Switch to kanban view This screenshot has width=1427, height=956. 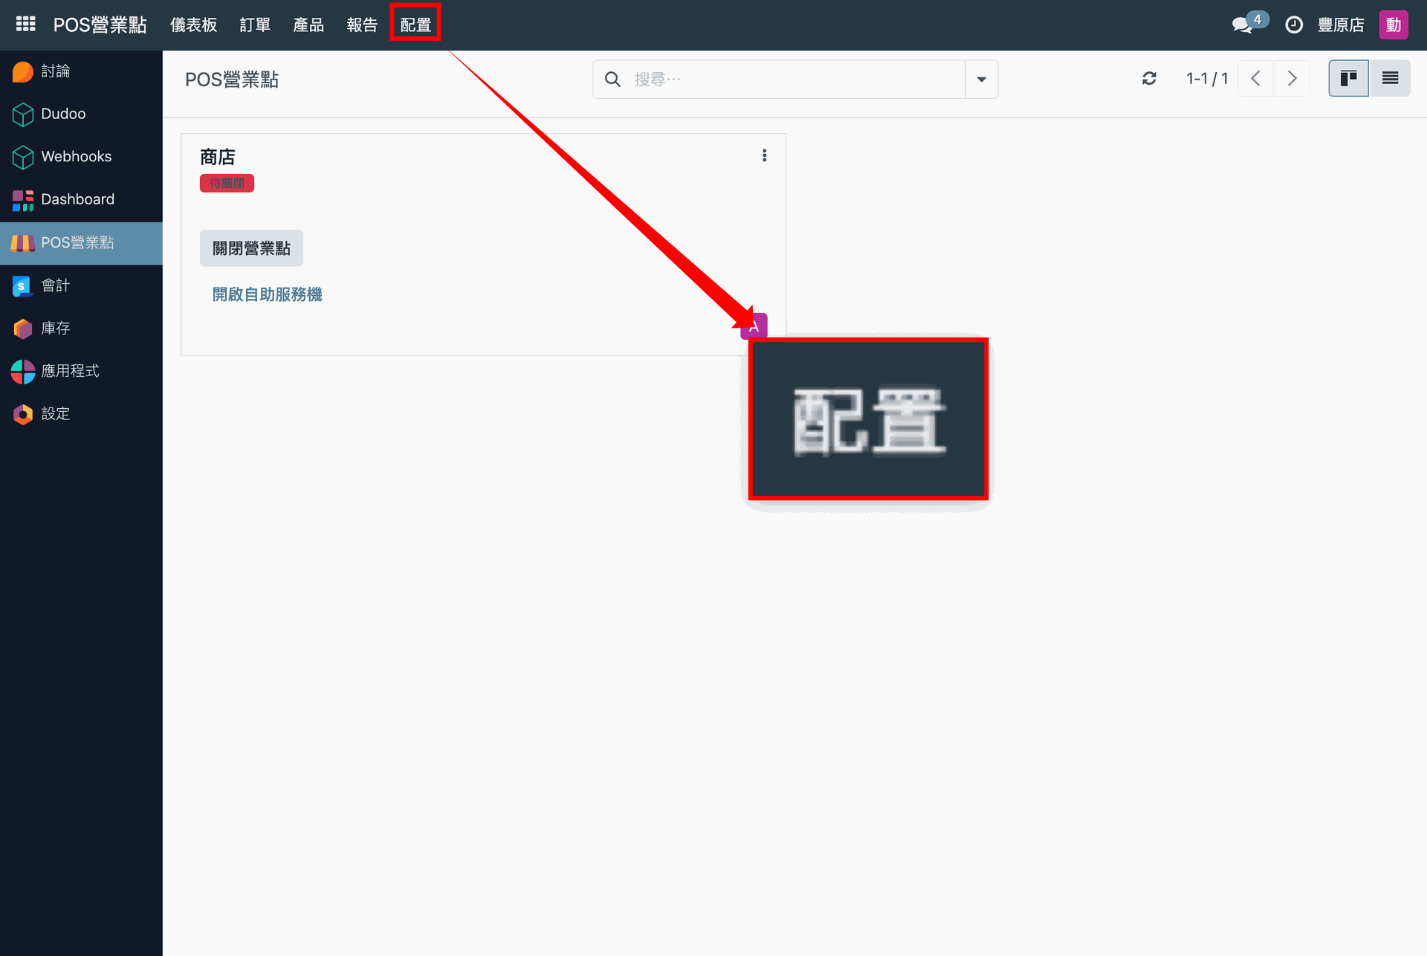click(x=1348, y=79)
